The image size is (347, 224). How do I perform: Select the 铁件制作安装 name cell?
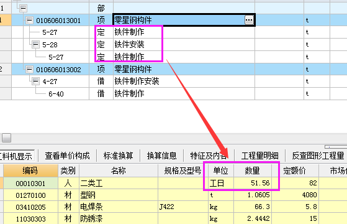(184, 82)
